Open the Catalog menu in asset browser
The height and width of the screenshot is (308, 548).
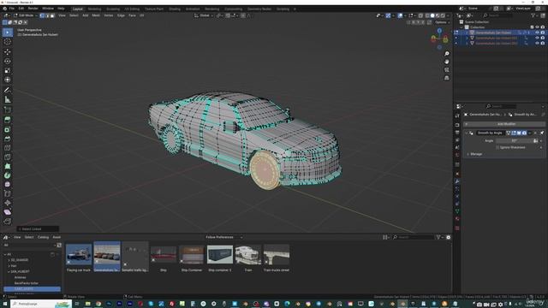click(x=43, y=237)
